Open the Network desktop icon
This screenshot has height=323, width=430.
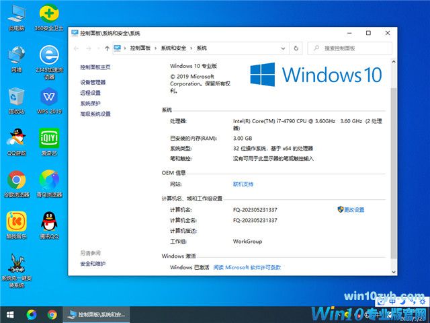coord(16,59)
